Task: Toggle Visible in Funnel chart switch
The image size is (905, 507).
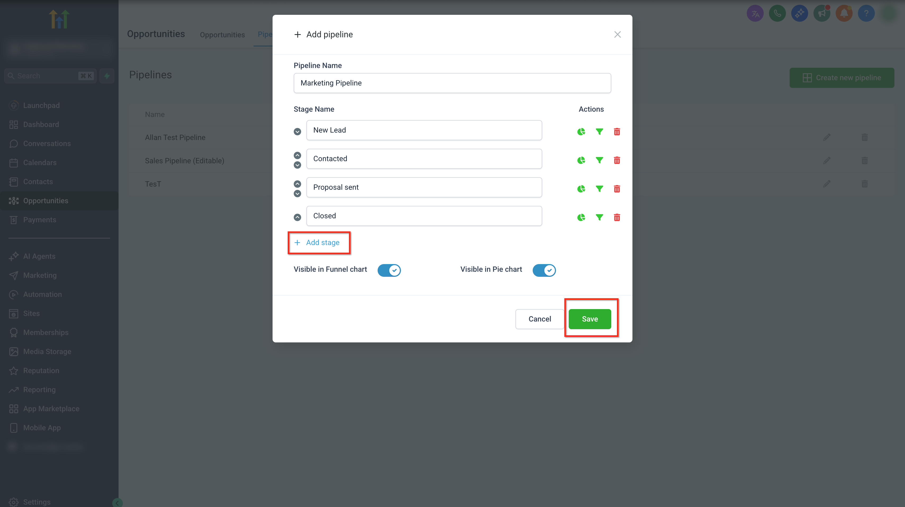Action: (389, 270)
